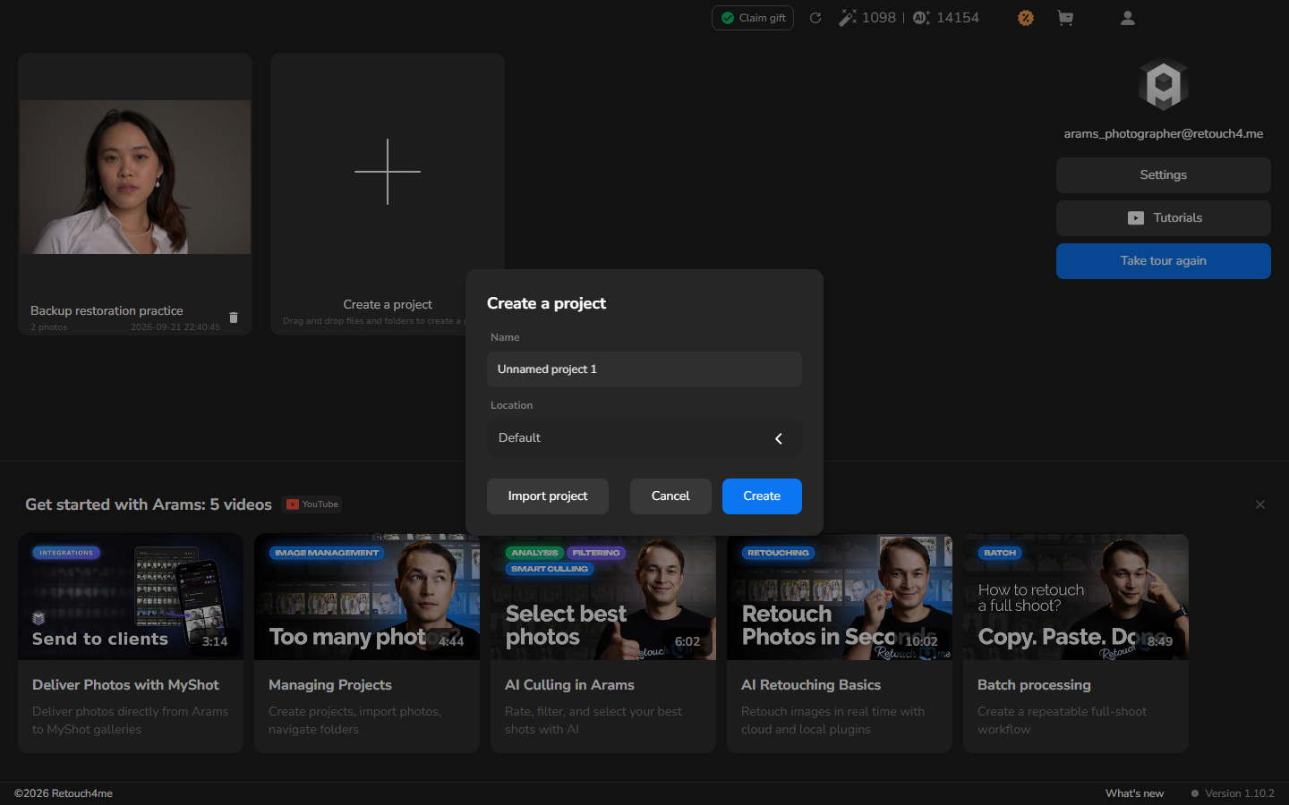
Task: Click the project Name input field
Action: [x=644, y=369]
